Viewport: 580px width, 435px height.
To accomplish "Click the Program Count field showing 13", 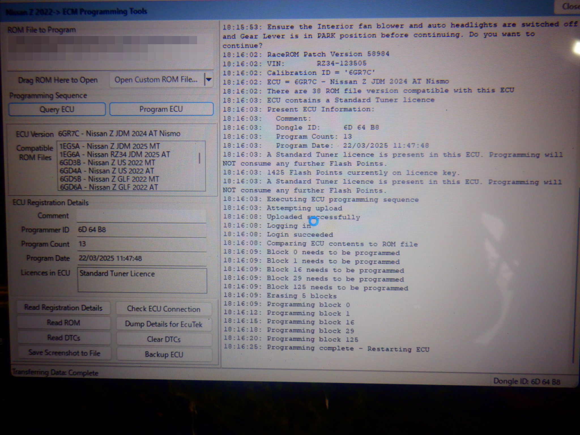I will [142, 244].
